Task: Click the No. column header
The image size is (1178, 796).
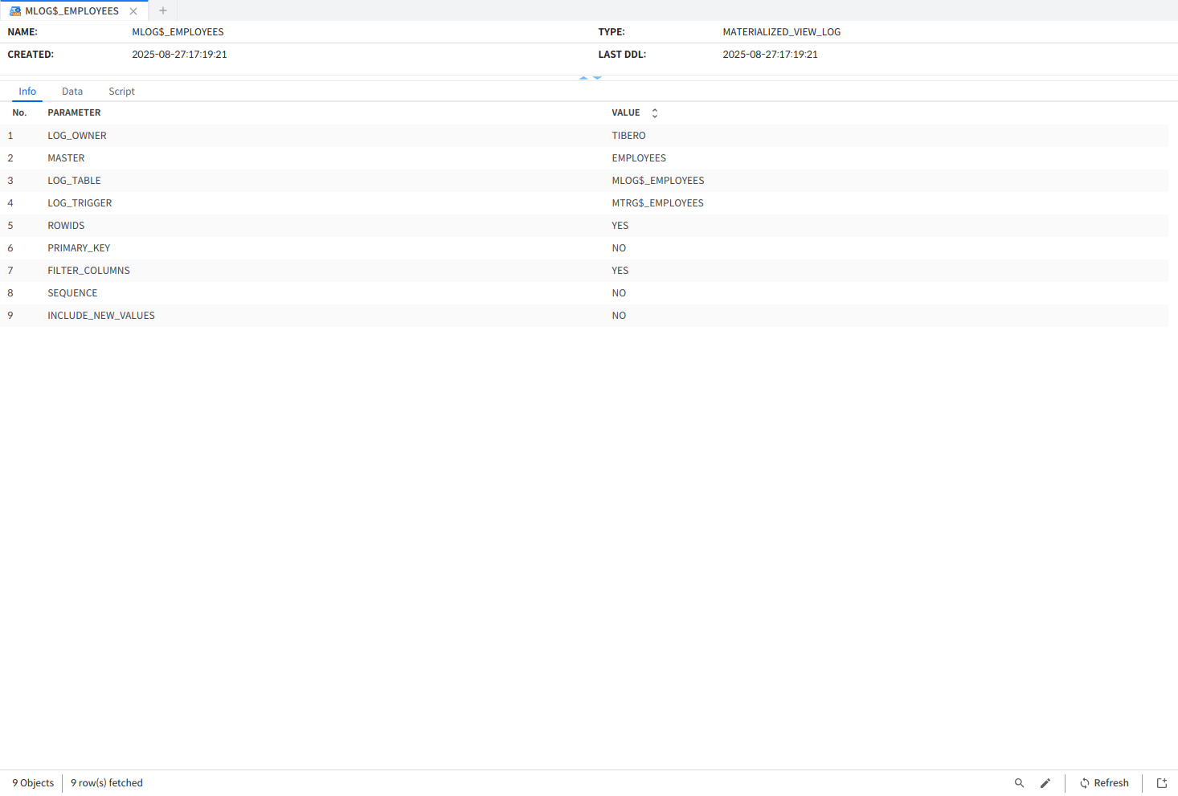Action: tap(19, 113)
